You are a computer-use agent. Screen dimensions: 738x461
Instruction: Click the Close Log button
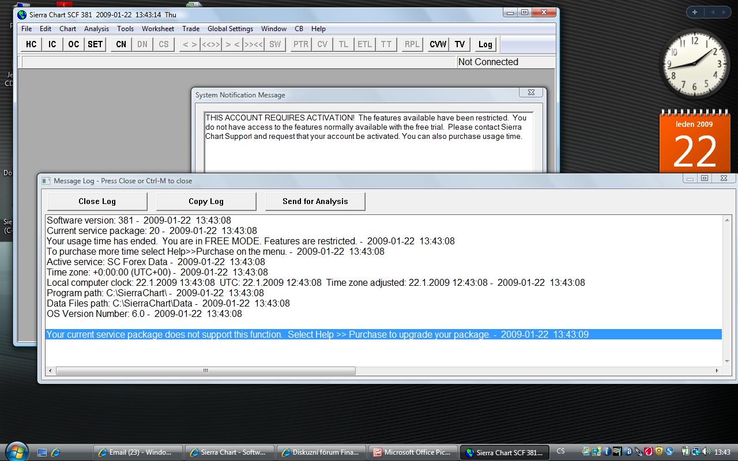(x=97, y=201)
